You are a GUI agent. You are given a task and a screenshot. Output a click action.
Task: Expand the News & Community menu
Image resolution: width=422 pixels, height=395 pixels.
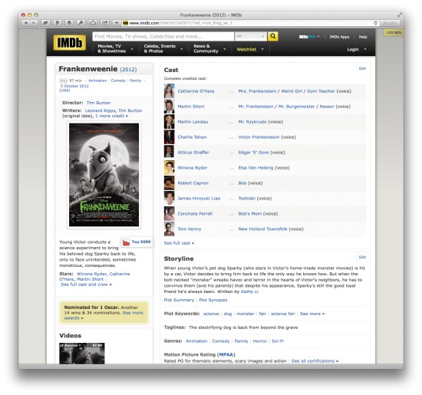(x=209, y=48)
